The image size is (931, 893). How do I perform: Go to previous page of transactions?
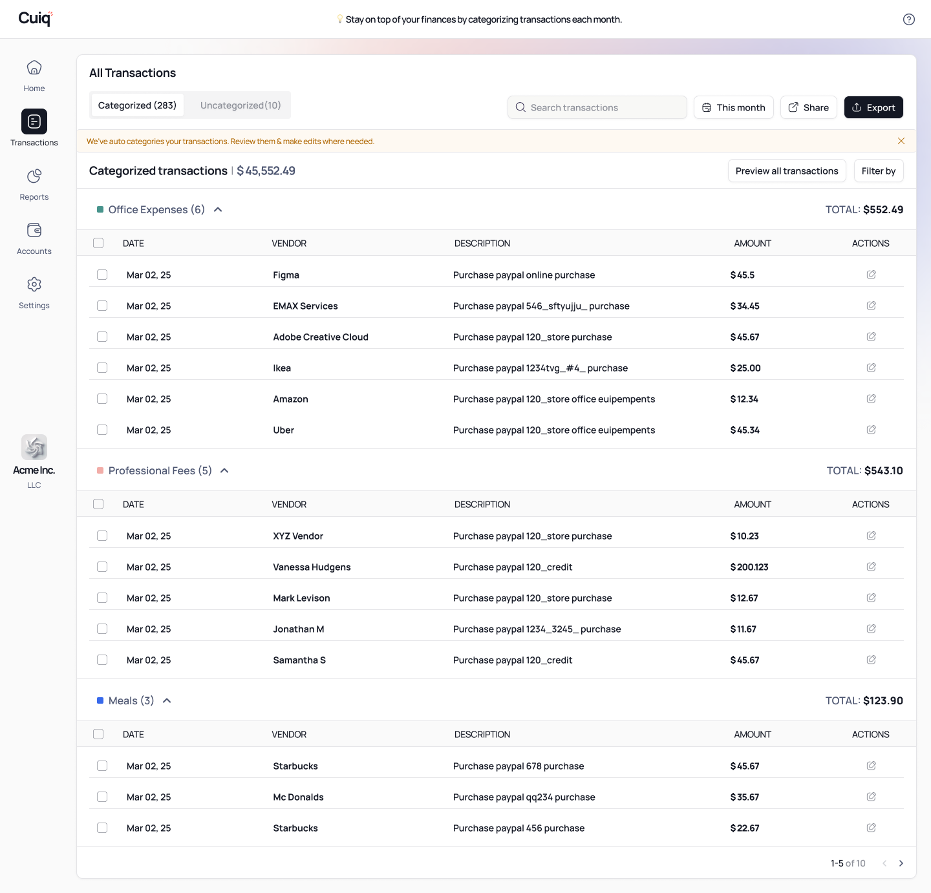[x=884, y=863]
